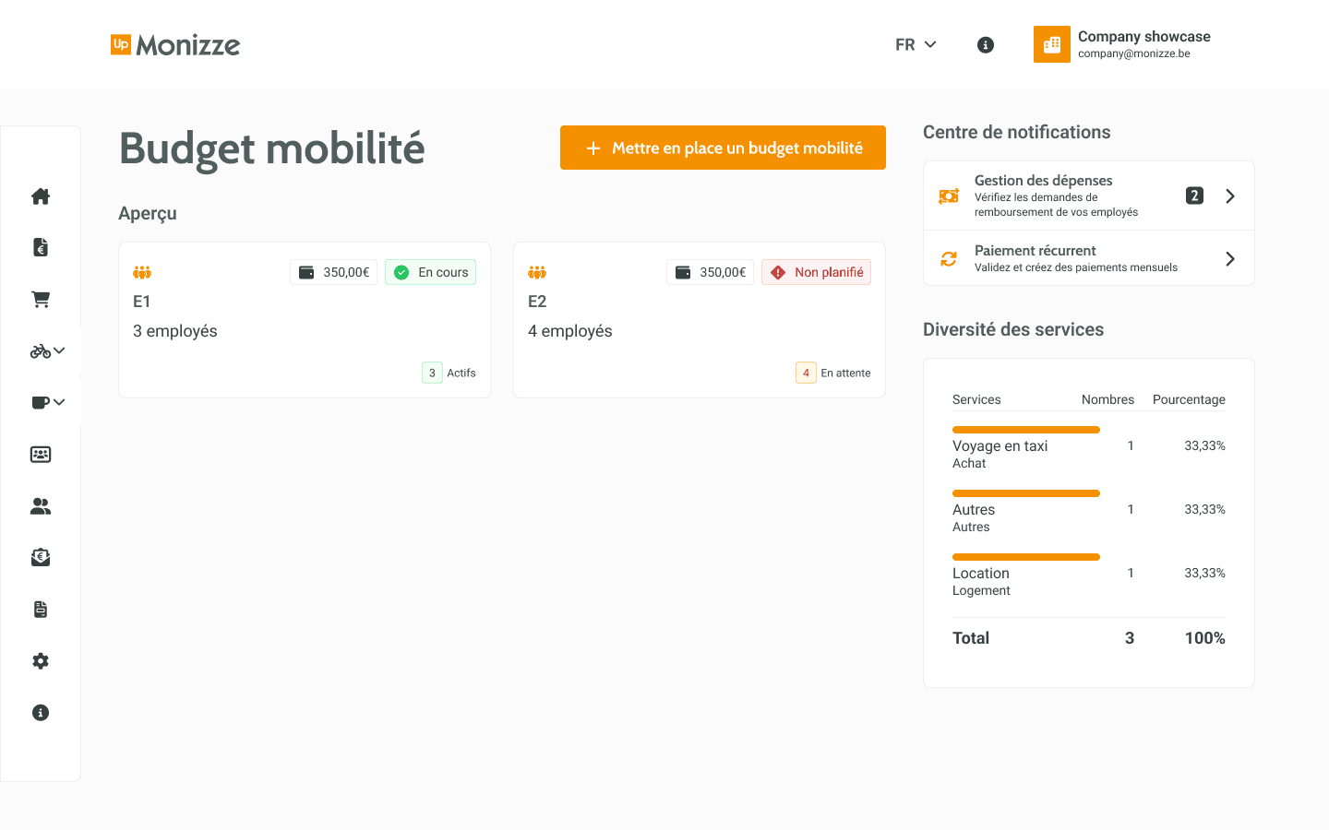Select the employees people icon in the sidebar
Viewport: 1329px width, 830px height.
coord(40,505)
